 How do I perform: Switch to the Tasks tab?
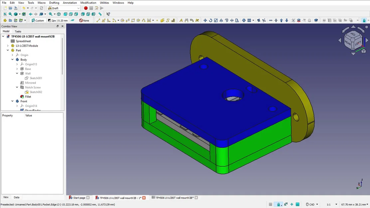(18, 31)
